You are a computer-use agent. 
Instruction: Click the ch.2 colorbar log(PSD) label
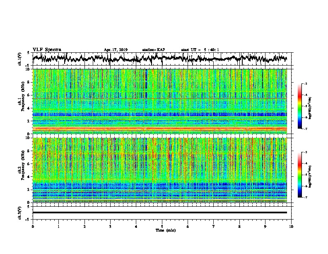(x=310, y=176)
